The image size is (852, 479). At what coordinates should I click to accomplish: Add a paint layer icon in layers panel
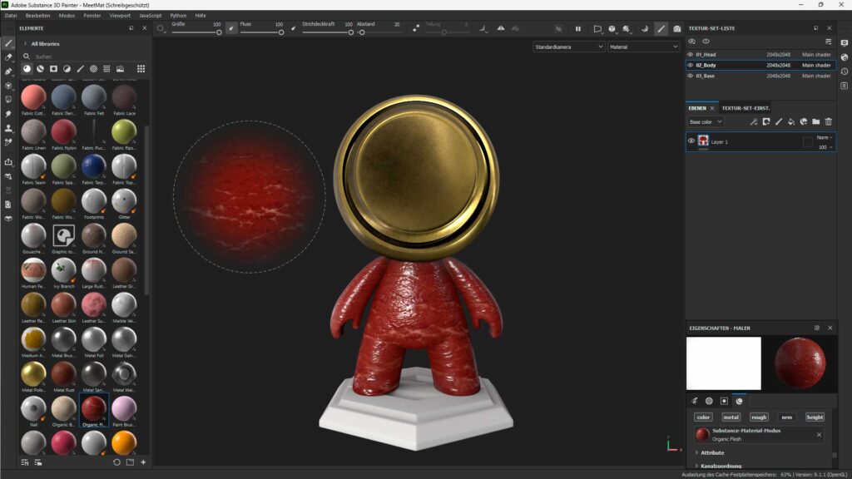click(x=779, y=121)
